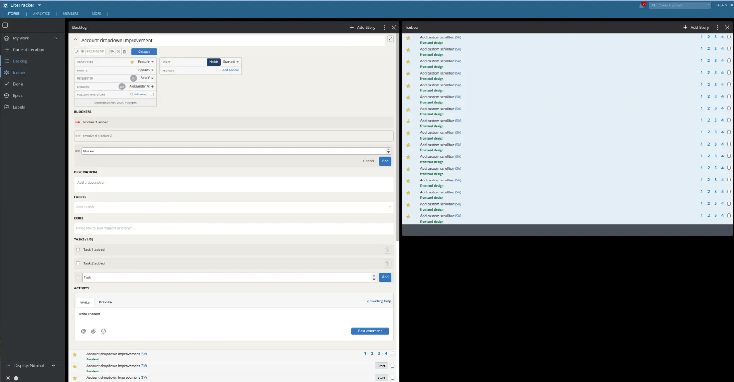The width and height of the screenshot is (734, 382).
Task: Open the notifications bell icon
Action: coord(641,5)
